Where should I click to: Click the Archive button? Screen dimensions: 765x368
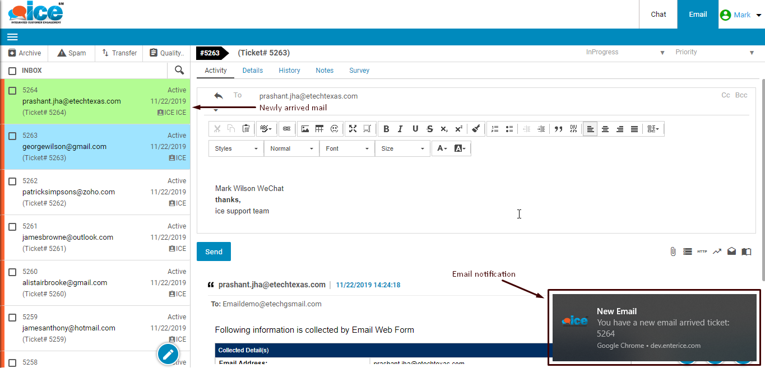25,53
